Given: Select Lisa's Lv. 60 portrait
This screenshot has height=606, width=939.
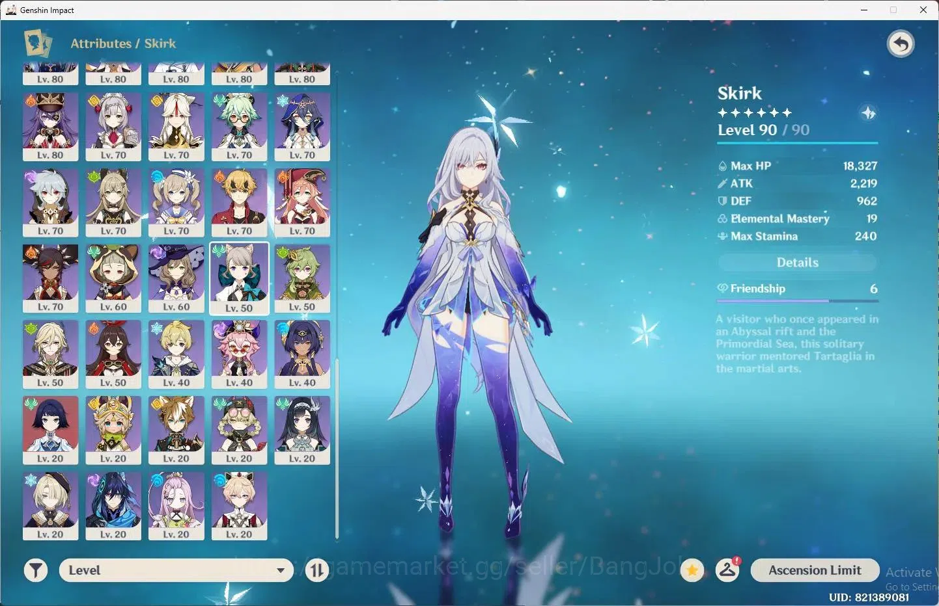Looking at the screenshot, I should pyautogui.click(x=176, y=279).
